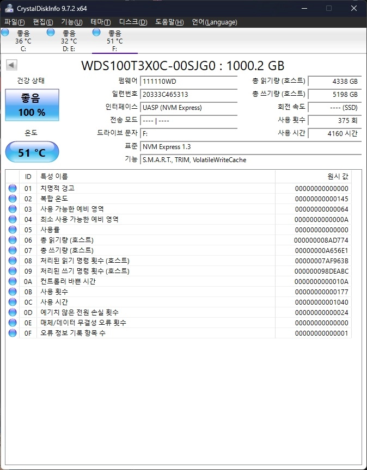Click blue status icon of row 0D
367x470 pixels.
click(x=13, y=312)
